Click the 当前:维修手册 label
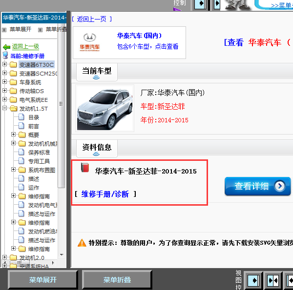This screenshot has height=290, width=293. pos(27,56)
